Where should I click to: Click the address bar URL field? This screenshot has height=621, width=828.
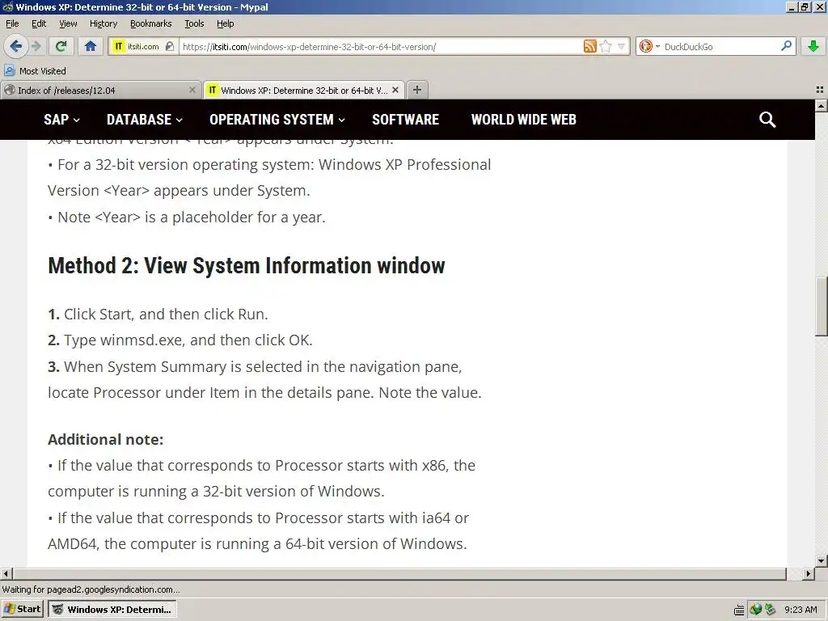tap(380, 46)
